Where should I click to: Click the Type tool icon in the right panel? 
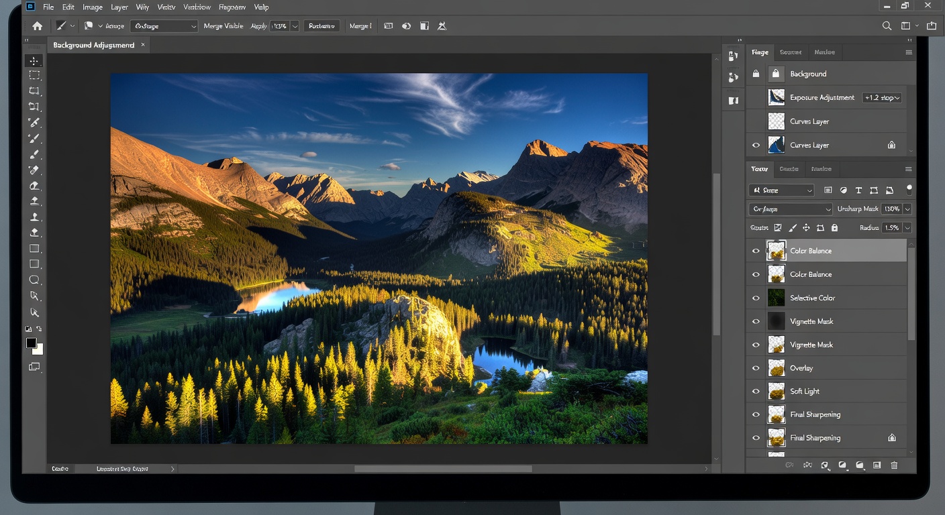pyautogui.click(x=858, y=190)
